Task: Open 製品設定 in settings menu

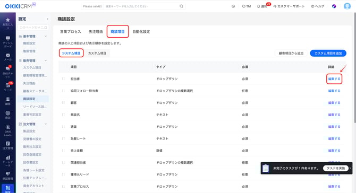Action: (x=29, y=131)
